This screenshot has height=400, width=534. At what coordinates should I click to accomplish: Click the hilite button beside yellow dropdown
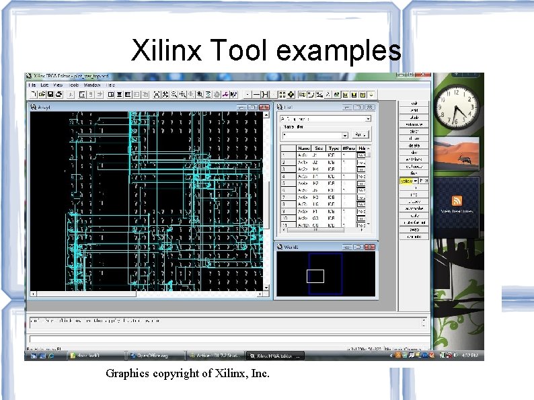pos(424,181)
